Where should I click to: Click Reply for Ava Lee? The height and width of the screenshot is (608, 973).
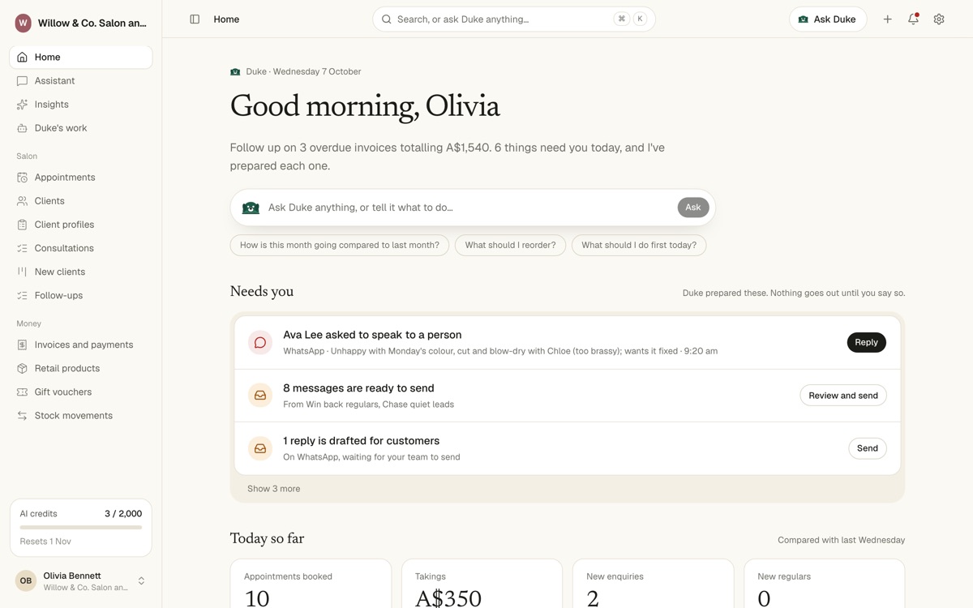pyautogui.click(x=866, y=342)
